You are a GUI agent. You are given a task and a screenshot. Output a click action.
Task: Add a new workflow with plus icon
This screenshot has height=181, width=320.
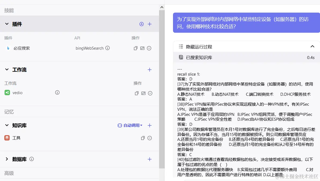150,69
